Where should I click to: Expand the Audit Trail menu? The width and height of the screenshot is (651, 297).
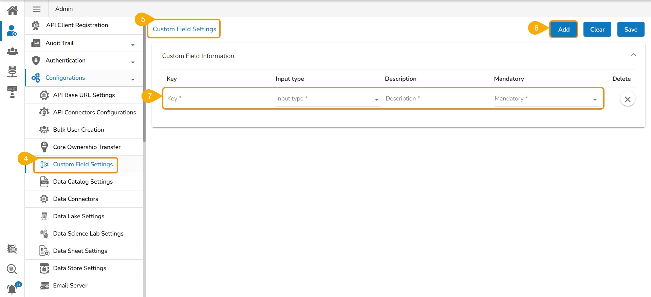point(133,44)
